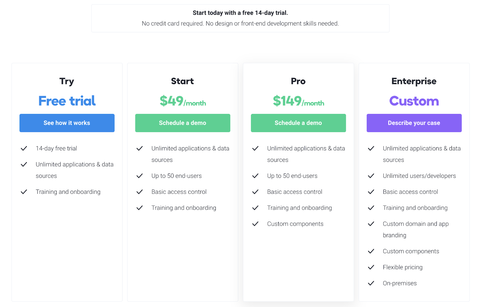The height and width of the screenshot is (307, 482).
Task: Click the "See how it works" button
Action: [x=67, y=123]
